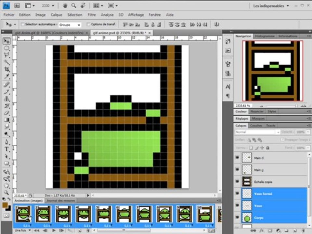Image resolution: width=312 pixels, height=234 pixels.
Task: Open the blend mode Normal dropdown
Action: [257, 132]
